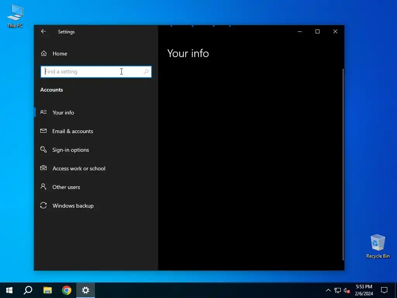Open taskbar Search
The height and width of the screenshot is (298, 397).
28,290
